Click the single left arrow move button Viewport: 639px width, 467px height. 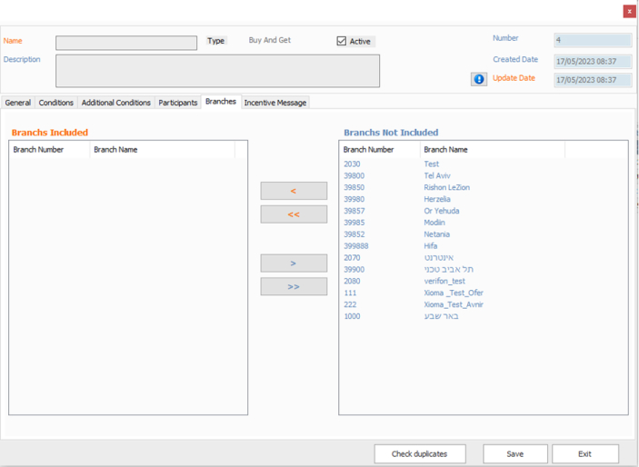point(294,191)
